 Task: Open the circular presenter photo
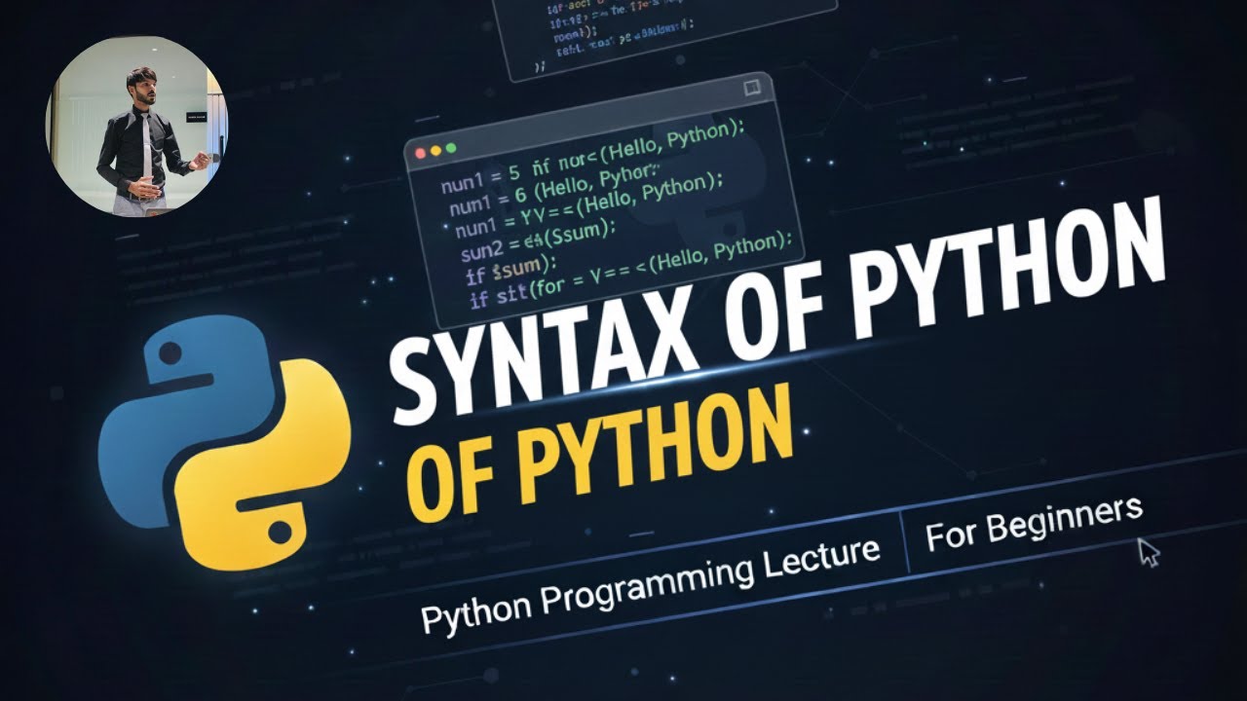136,125
